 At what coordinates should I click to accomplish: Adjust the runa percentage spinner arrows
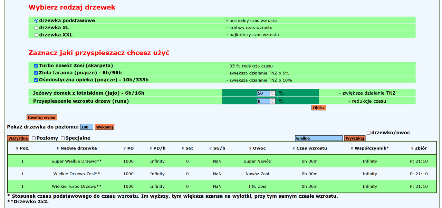273,101
